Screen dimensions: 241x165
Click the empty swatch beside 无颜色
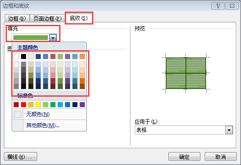(x=18, y=114)
